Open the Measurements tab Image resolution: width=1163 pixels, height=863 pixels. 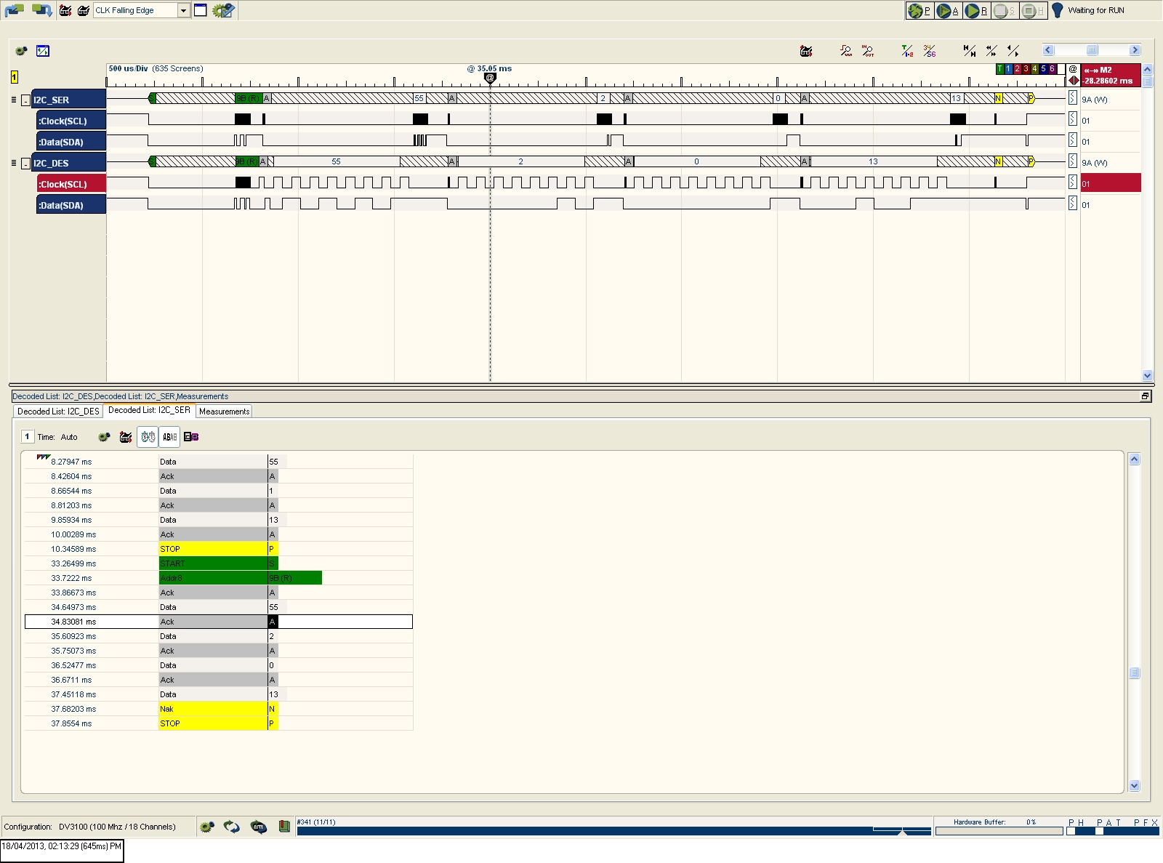point(224,412)
